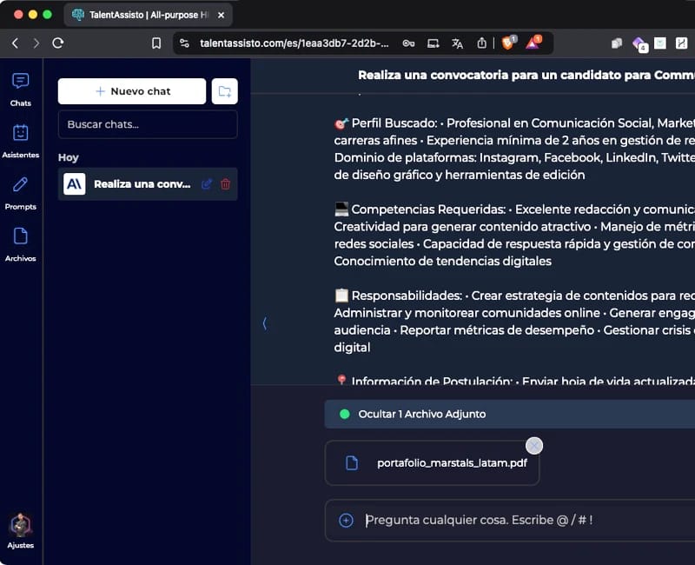695x565 pixels.
Task: Delete the 'Realiza una conv...' chat
Action: click(x=226, y=184)
